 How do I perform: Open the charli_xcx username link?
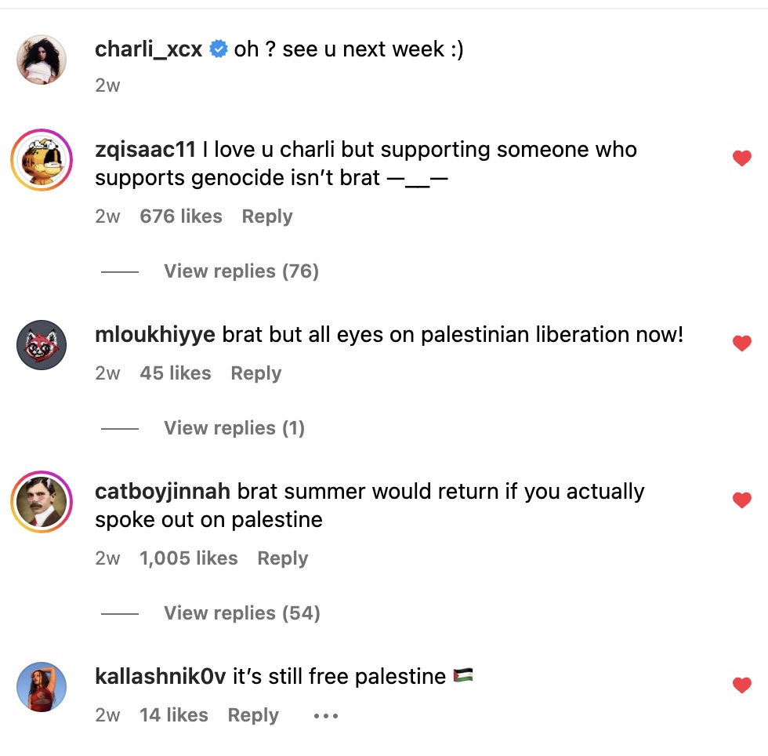(x=148, y=49)
